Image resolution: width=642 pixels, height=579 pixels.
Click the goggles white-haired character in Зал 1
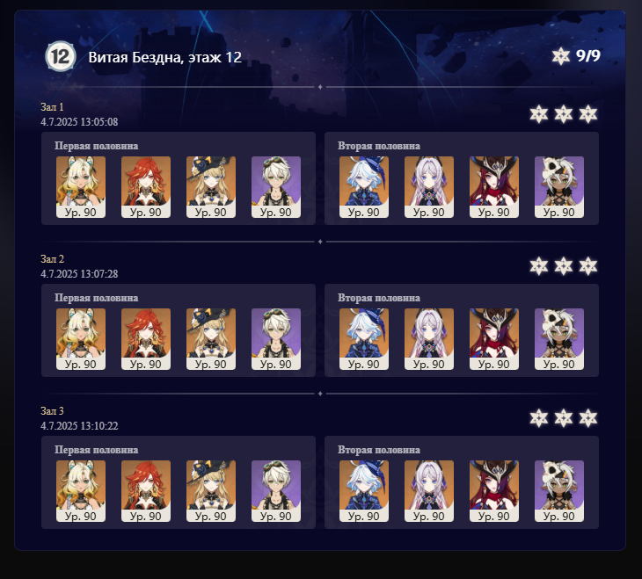click(276, 187)
